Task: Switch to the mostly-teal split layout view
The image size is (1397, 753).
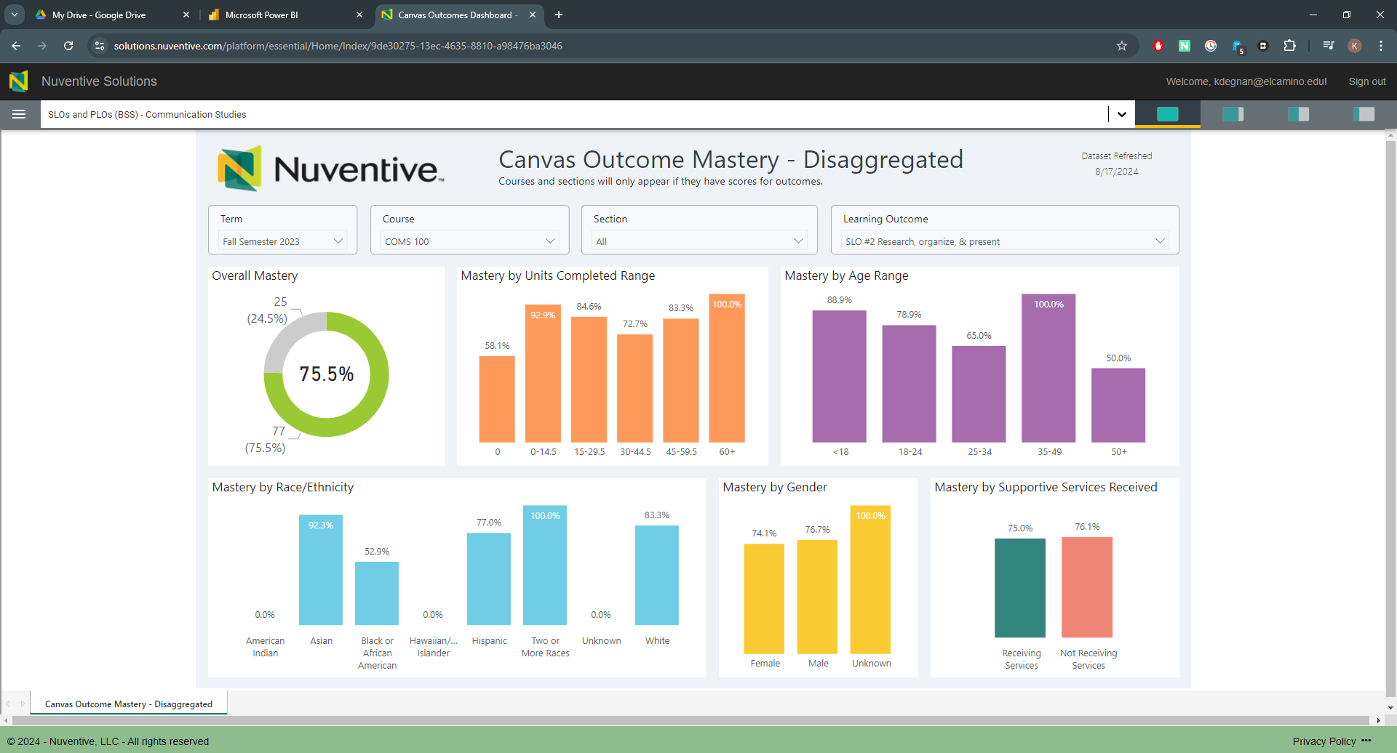Action: point(1233,114)
